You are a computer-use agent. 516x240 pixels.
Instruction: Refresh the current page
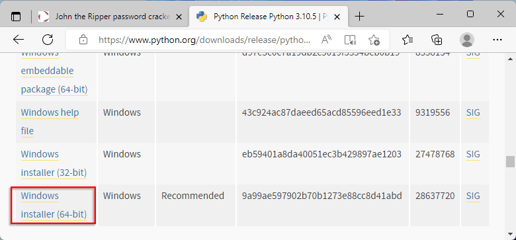(x=48, y=40)
